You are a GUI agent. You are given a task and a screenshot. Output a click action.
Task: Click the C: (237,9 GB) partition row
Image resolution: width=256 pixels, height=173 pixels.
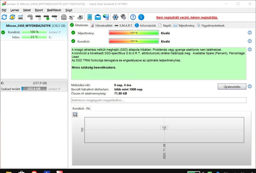click(34, 86)
